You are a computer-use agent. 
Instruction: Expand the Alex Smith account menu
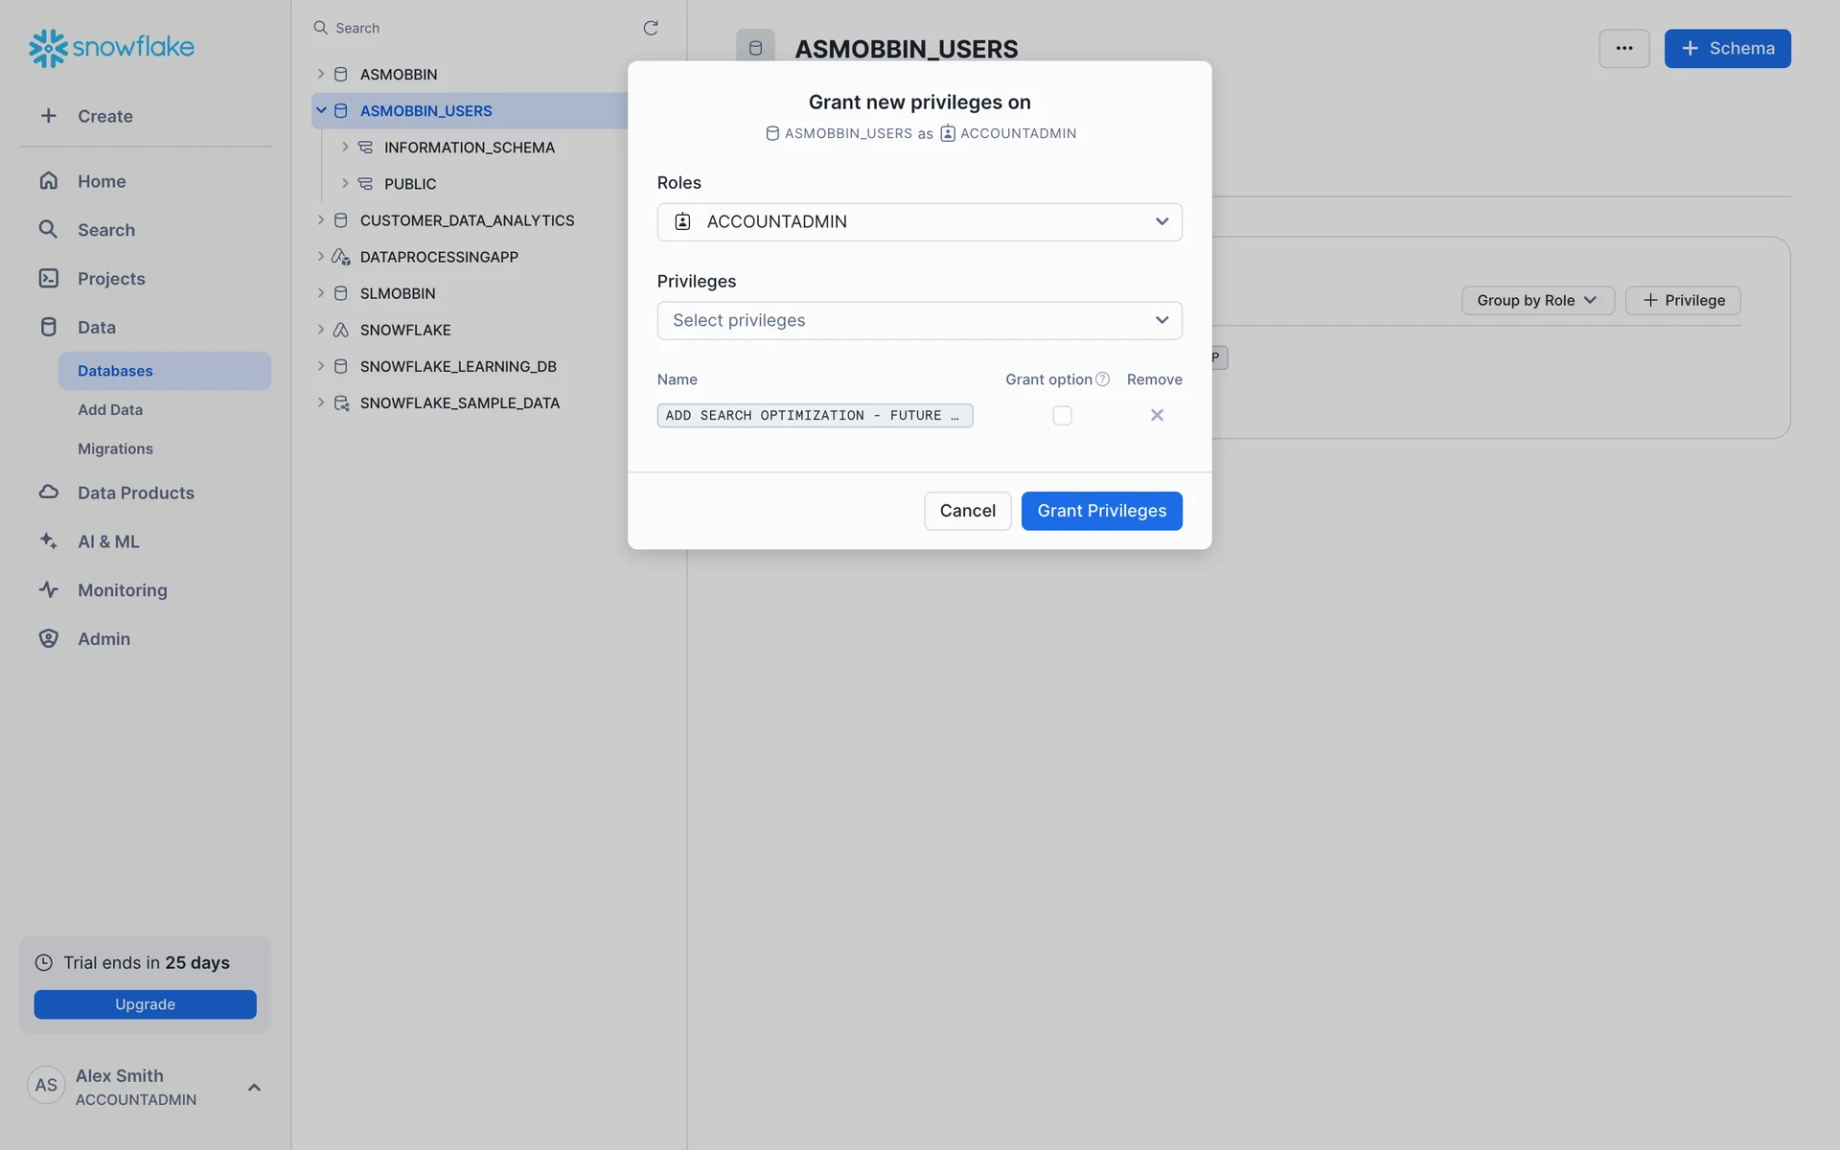point(254,1087)
